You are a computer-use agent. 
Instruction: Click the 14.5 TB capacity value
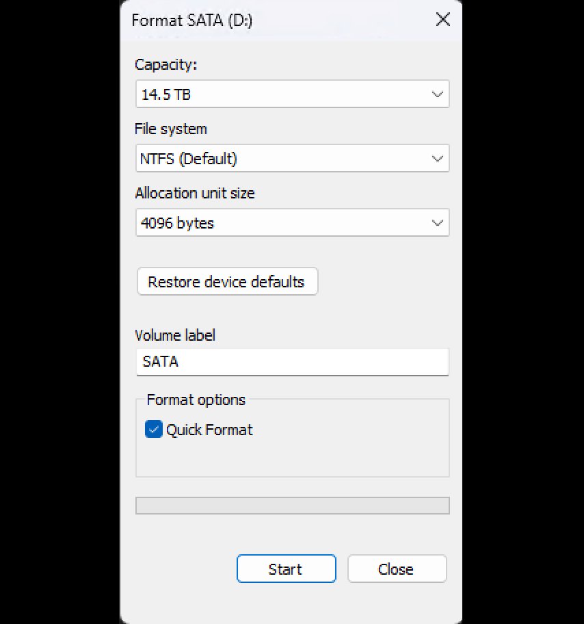166,94
